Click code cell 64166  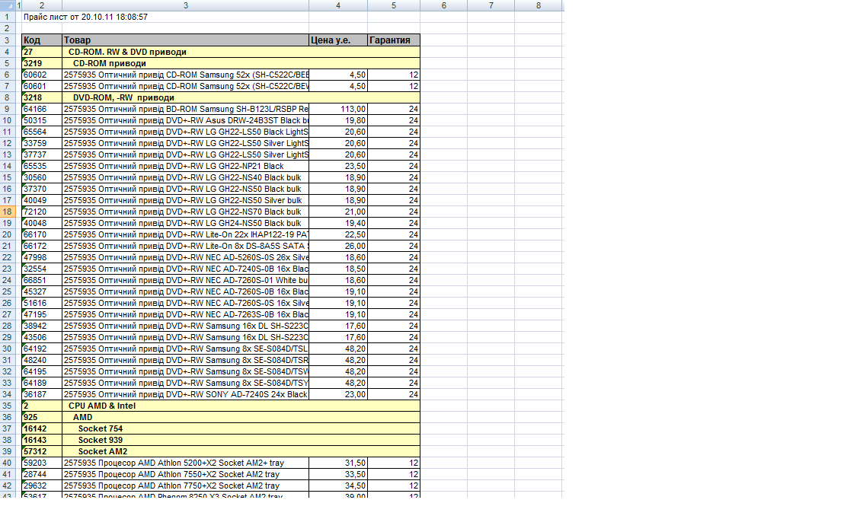42,109
